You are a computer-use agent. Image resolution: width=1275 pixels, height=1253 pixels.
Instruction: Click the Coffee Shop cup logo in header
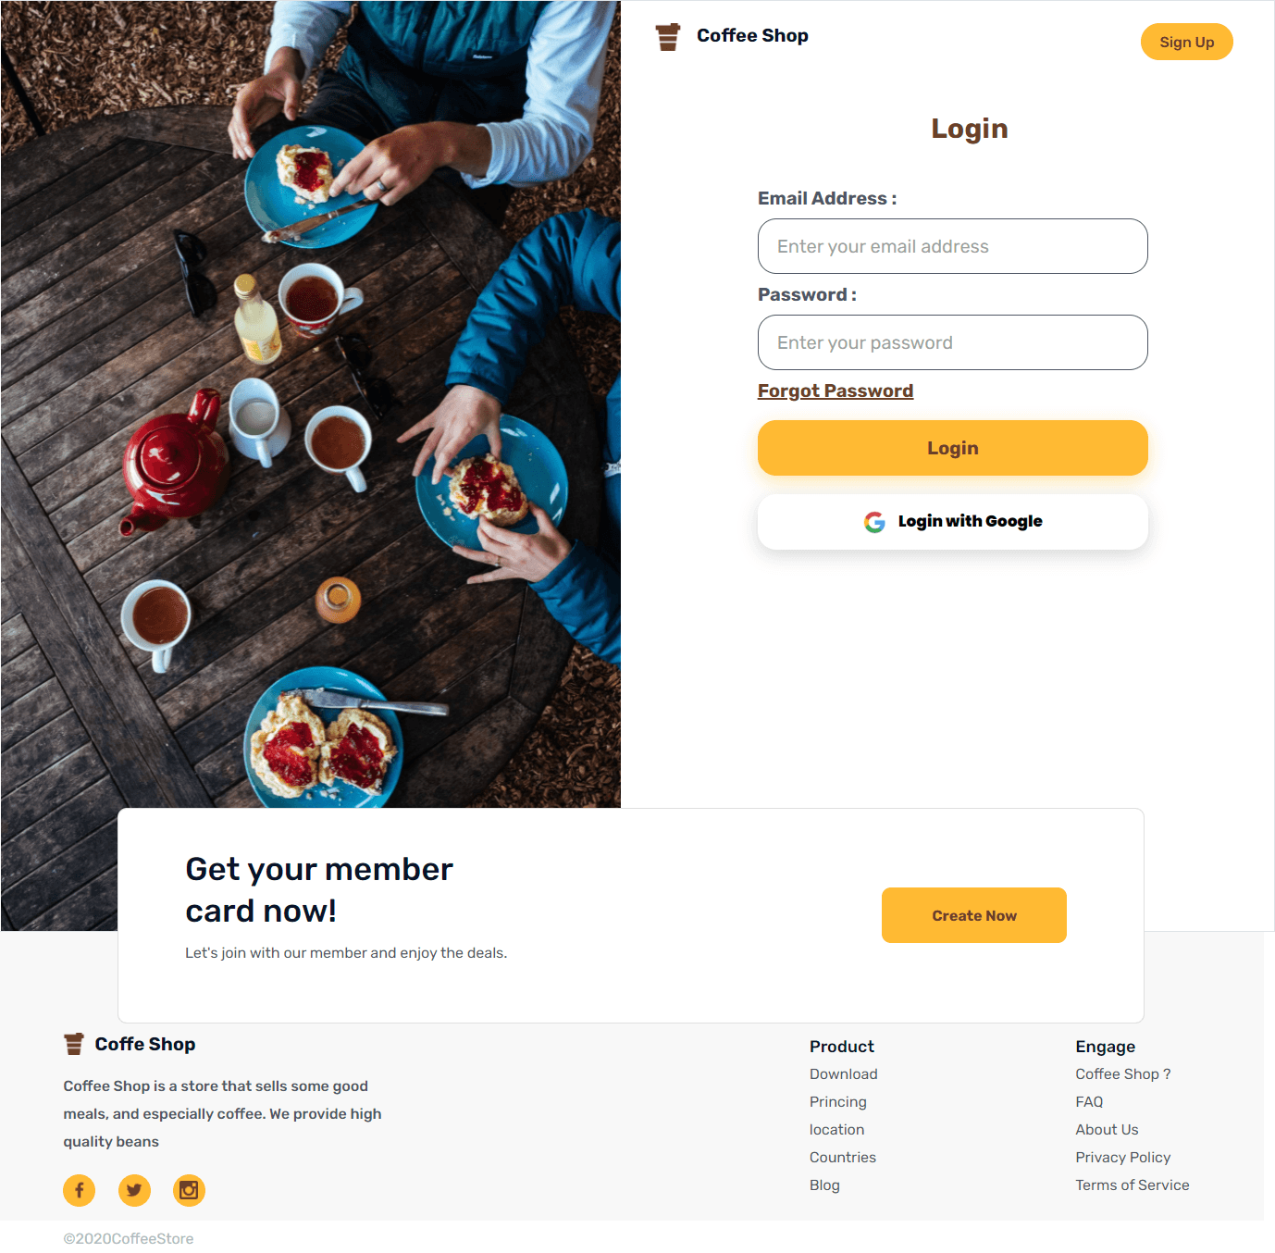tap(667, 37)
